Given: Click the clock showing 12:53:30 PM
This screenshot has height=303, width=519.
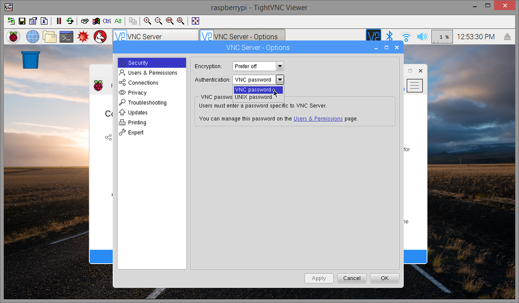Looking at the screenshot, I should coord(476,37).
